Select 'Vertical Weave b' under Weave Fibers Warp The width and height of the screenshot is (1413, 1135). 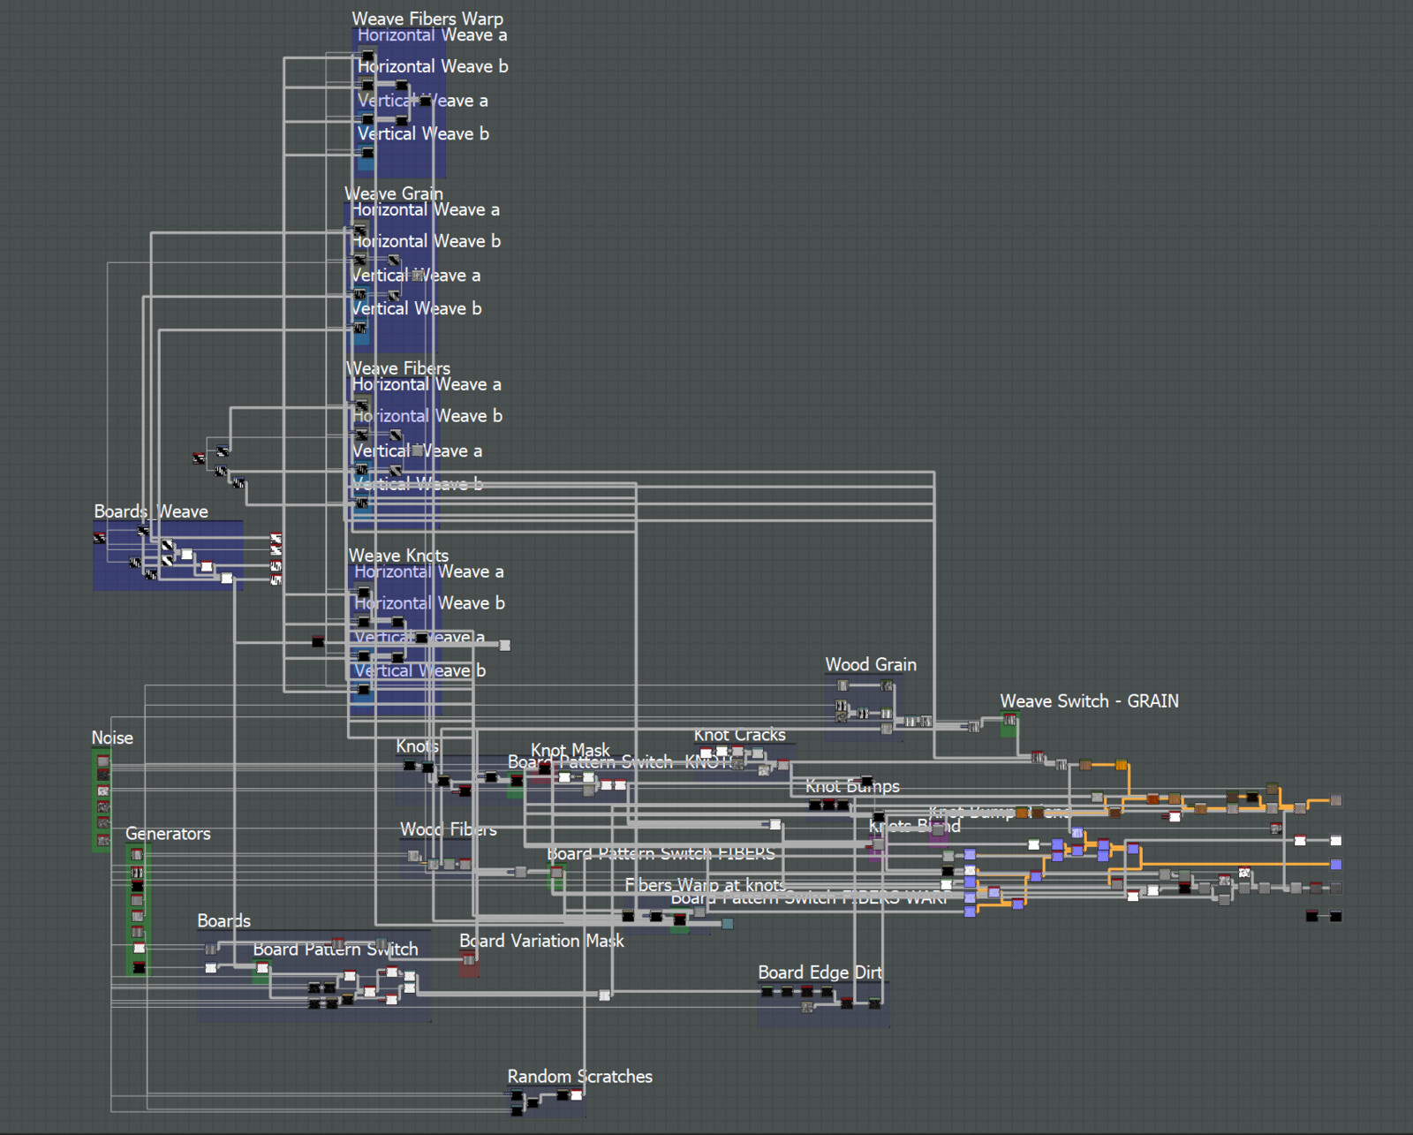pos(423,134)
